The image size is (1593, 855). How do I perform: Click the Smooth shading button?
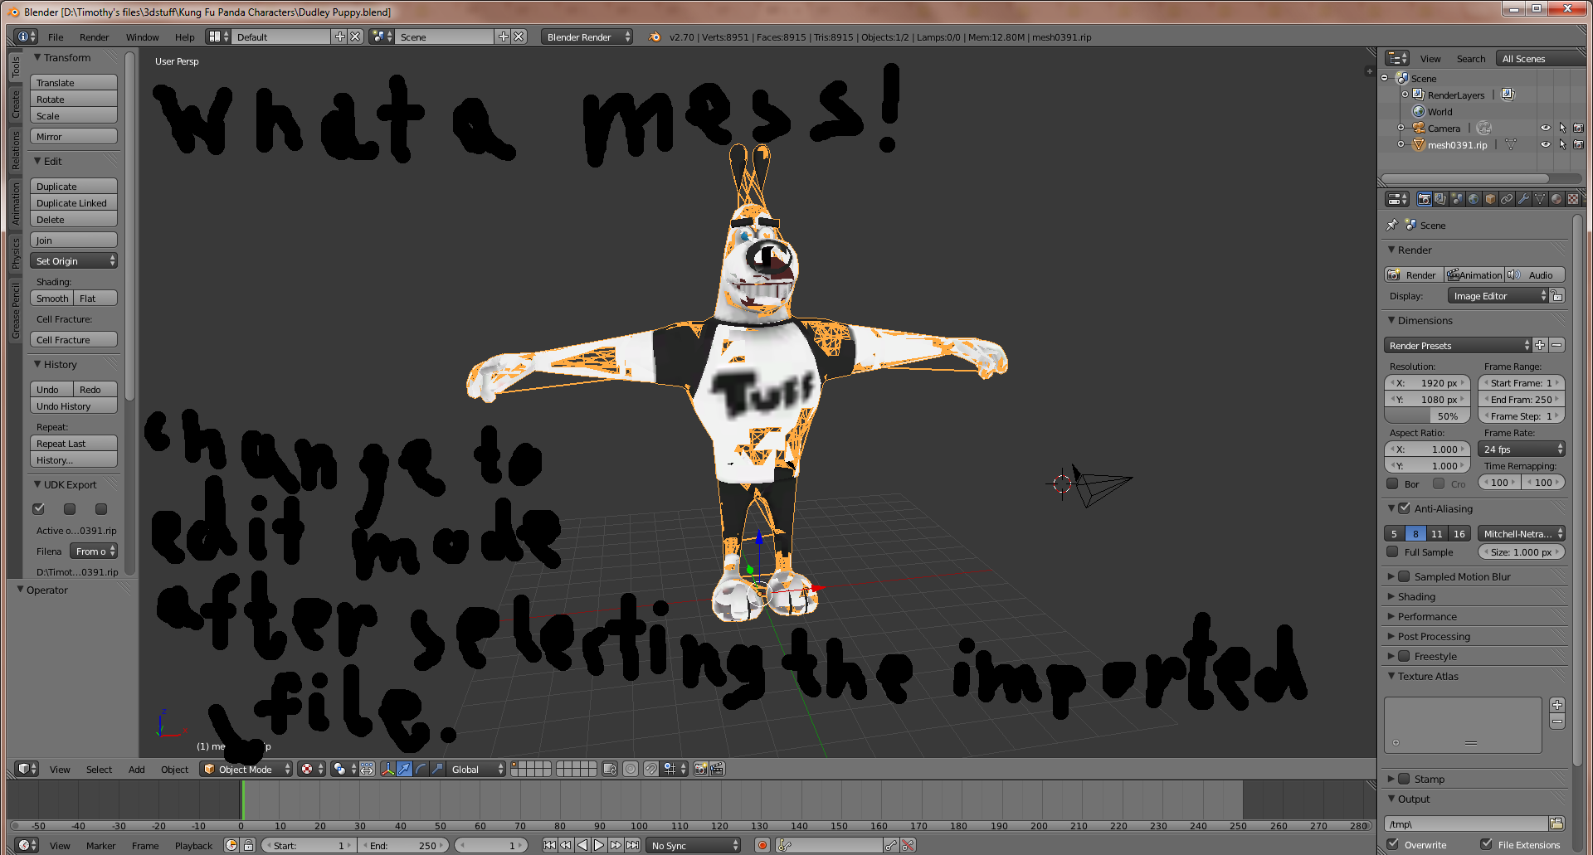52,298
